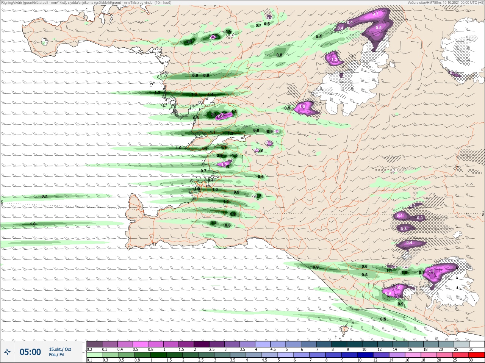
Task: Click the 05:00 forecast time label
Action: (x=30, y=352)
